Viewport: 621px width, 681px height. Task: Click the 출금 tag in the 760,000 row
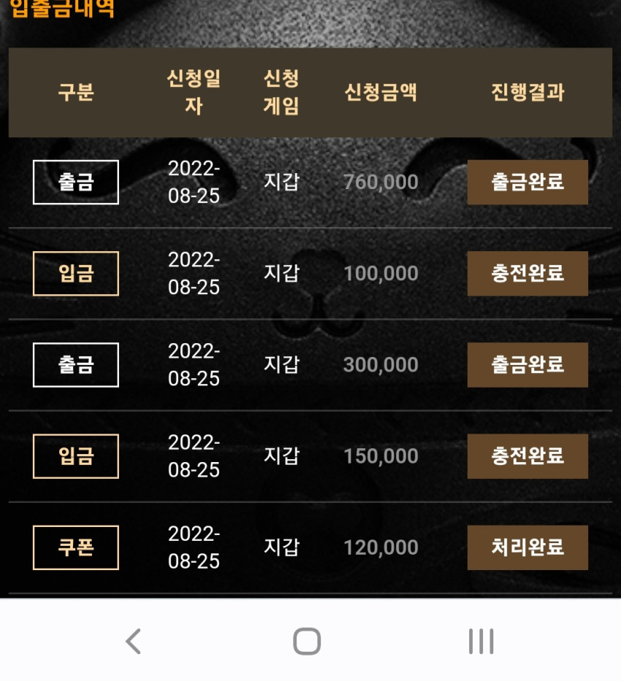click(75, 182)
